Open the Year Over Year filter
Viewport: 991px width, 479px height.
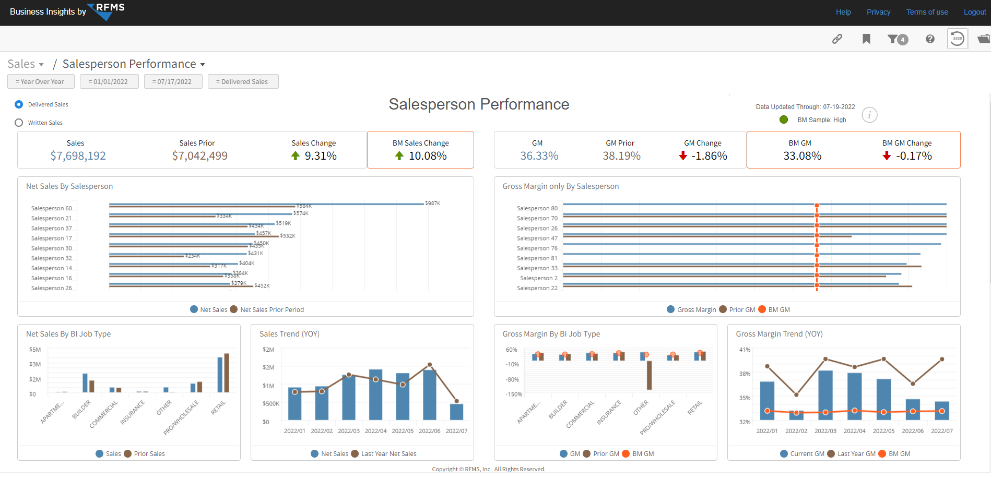click(41, 81)
